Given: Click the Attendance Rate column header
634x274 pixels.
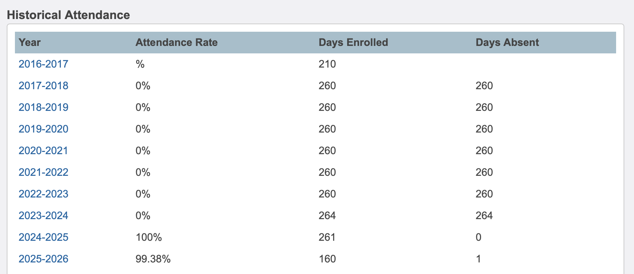Looking at the screenshot, I should point(176,42).
